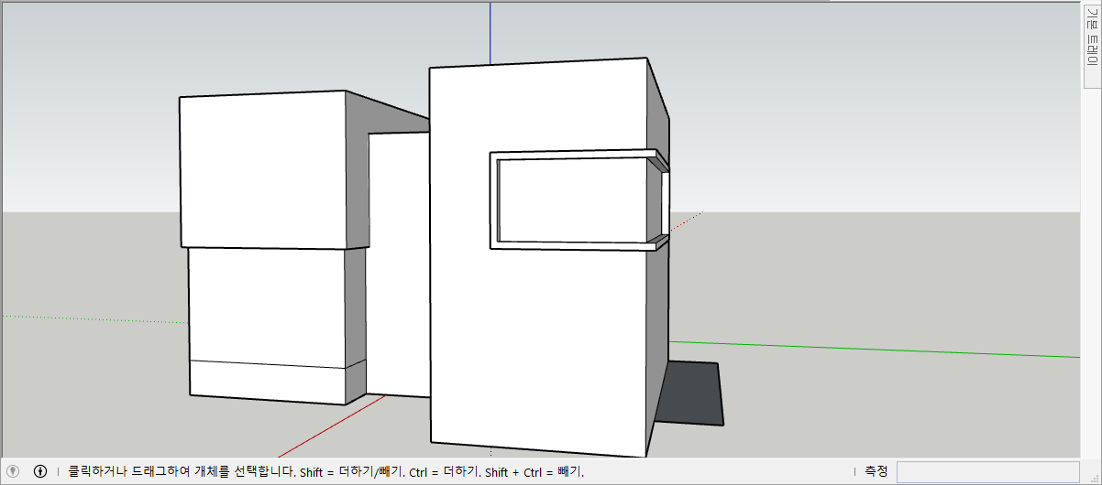Click the 측정 label in status bar
The image size is (1102, 485).
tap(876, 471)
